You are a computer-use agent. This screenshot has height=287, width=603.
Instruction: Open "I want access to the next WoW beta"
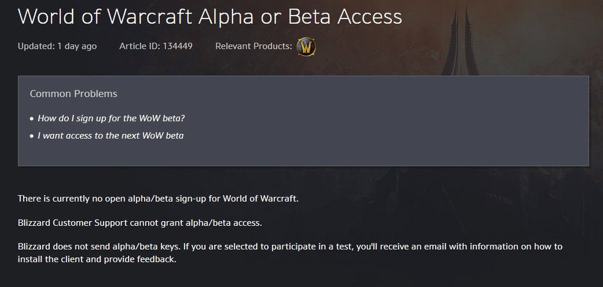click(x=111, y=135)
